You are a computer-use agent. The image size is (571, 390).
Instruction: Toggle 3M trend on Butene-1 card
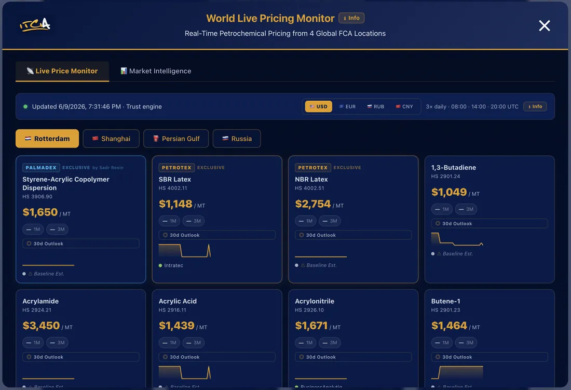466,343
